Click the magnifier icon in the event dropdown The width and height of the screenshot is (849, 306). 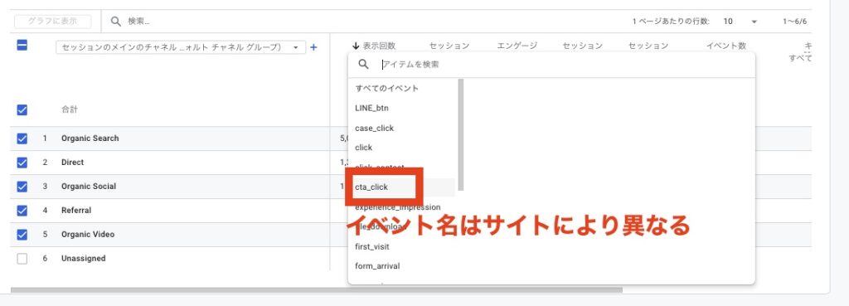tap(364, 65)
